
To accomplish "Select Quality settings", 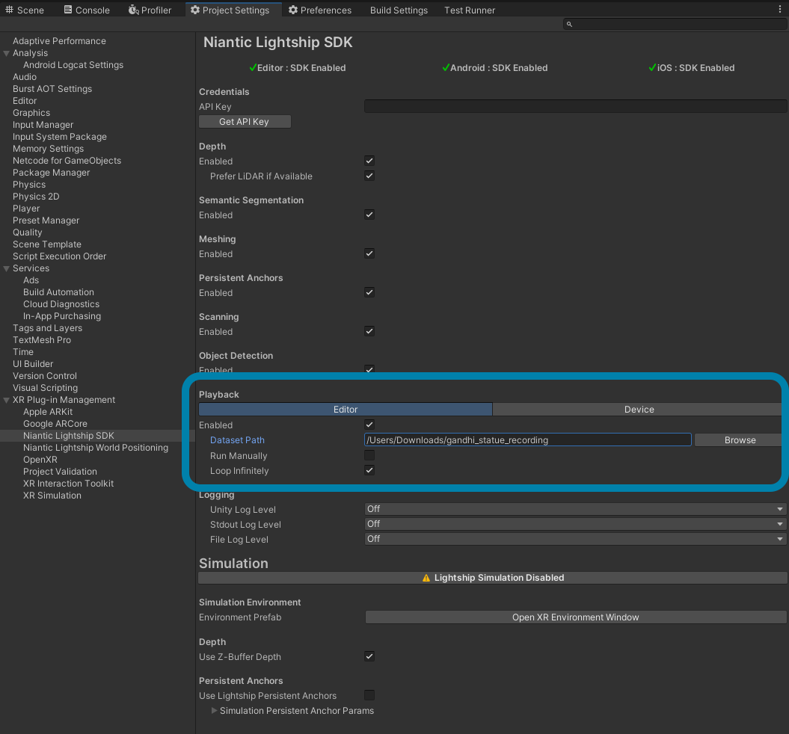I will click(x=27, y=232).
